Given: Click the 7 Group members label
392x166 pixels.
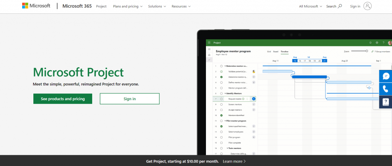Looking at the screenshot, I should (382, 51).
